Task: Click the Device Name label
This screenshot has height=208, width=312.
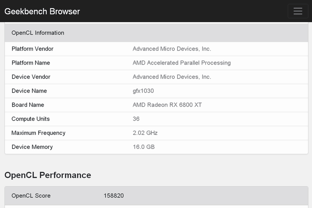Action: click(x=29, y=91)
